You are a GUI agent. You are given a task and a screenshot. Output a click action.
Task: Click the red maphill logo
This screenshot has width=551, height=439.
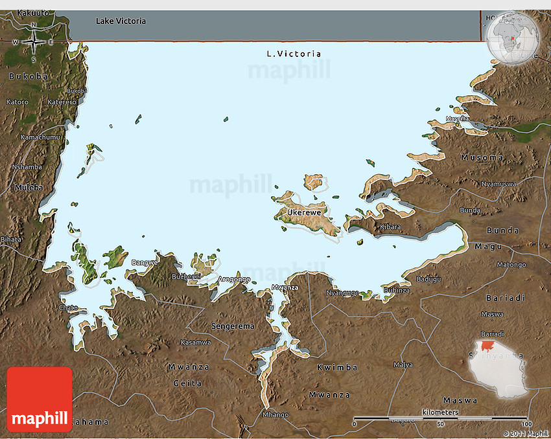(x=40, y=399)
